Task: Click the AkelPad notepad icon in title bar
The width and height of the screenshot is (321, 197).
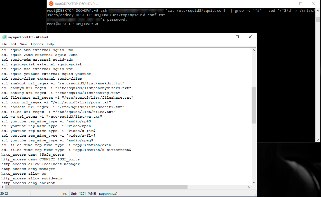Action: tap(4, 37)
